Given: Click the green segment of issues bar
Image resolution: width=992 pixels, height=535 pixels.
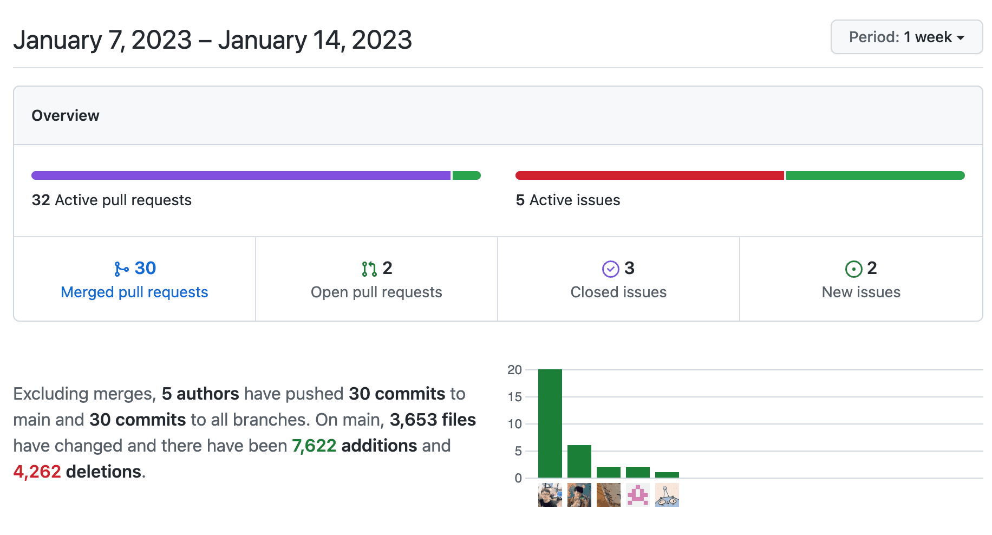Looking at the screenshot, I should [x=875, y=175].
